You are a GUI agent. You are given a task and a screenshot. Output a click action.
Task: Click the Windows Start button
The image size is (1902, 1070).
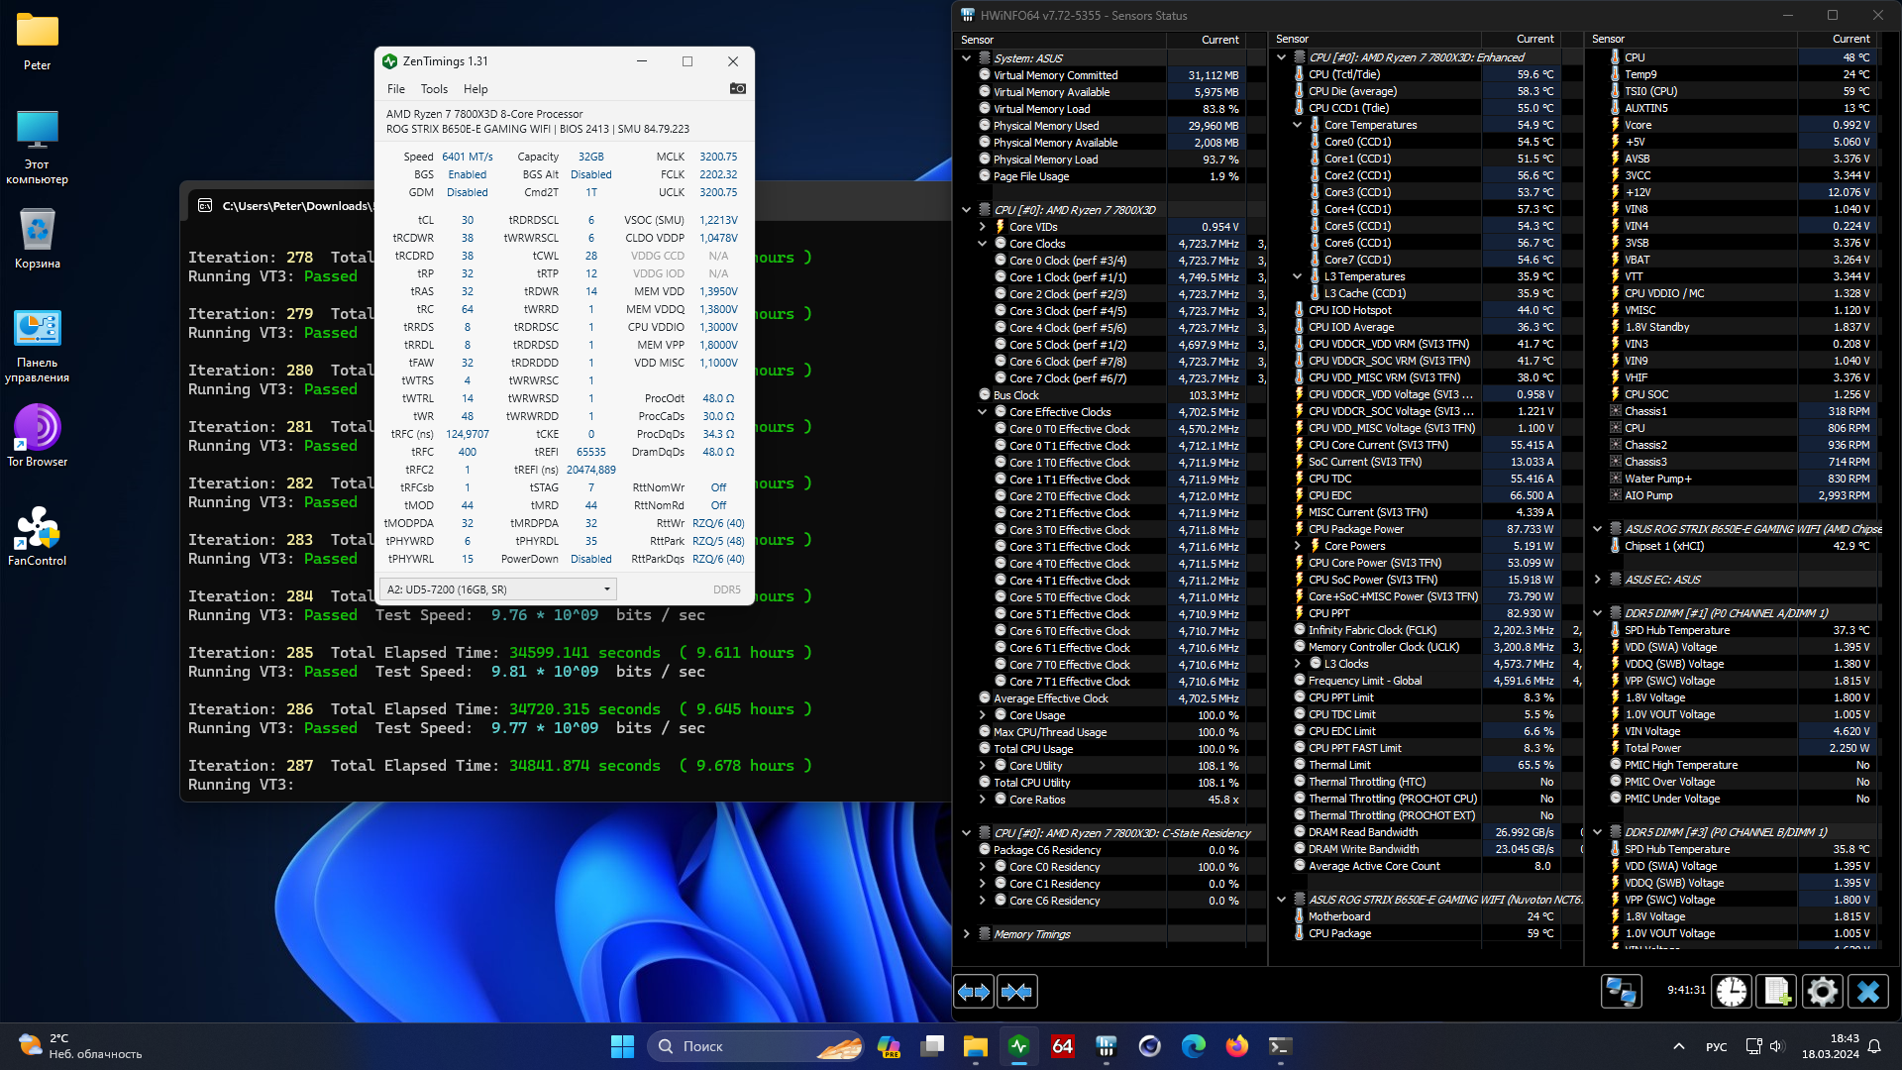click(x=622, y=1046)
